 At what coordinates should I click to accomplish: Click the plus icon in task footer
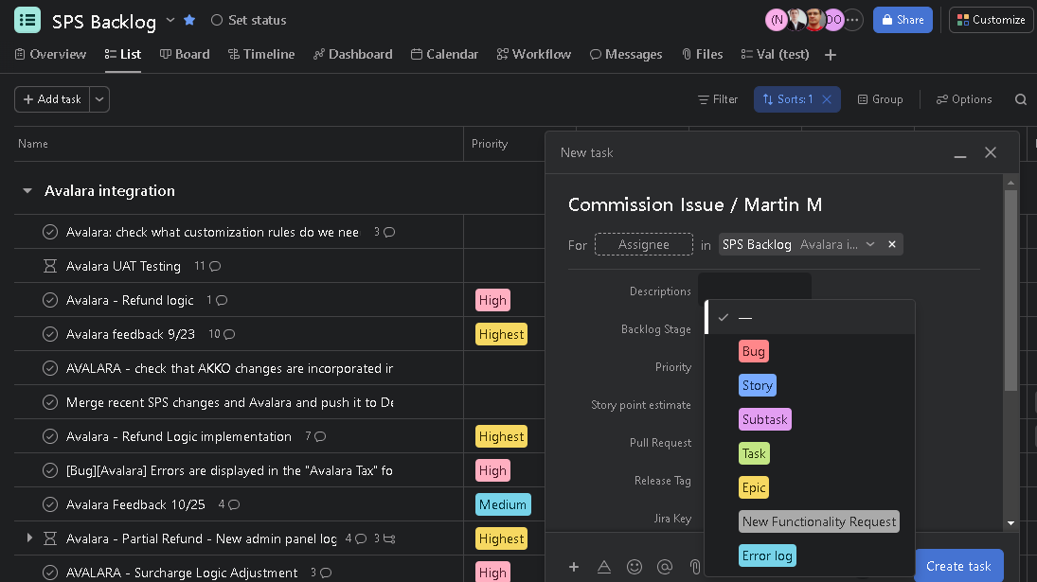pyautogui.click(x=574, y=567)
